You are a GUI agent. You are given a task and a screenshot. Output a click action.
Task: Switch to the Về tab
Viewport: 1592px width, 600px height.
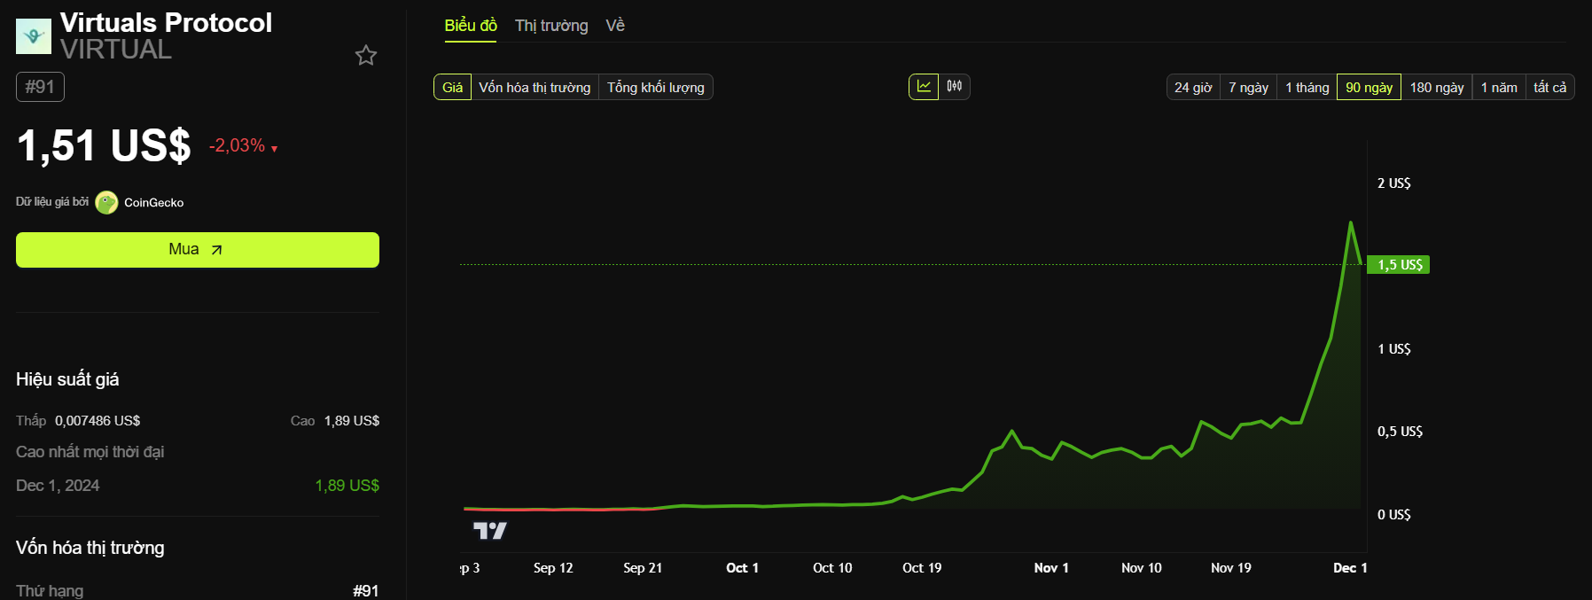coord(615,26)
